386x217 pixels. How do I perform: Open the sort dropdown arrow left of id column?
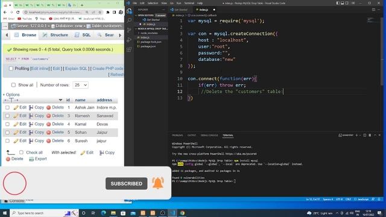60,100
